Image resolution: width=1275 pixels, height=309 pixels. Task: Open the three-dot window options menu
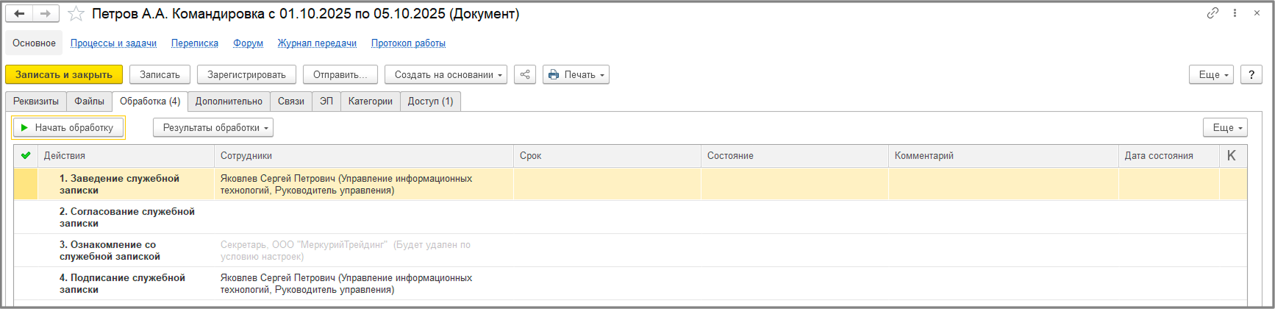click(x=1235, y=13)
